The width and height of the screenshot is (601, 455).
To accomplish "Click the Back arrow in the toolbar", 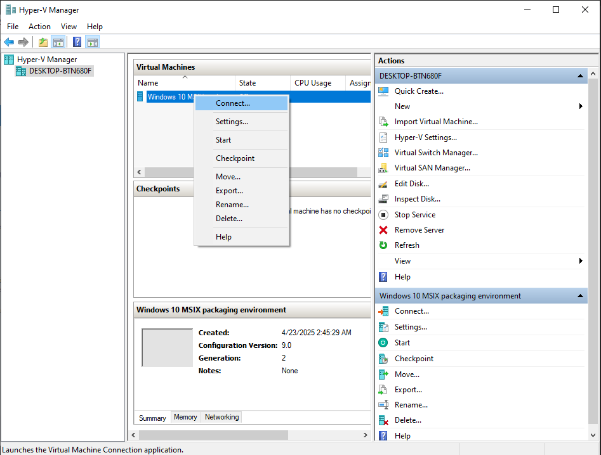I will click(x=9, y=42).
